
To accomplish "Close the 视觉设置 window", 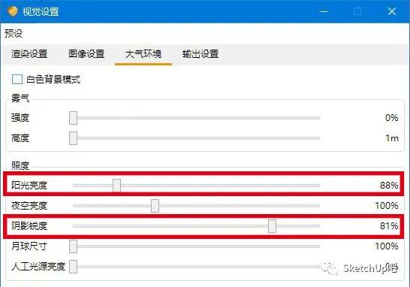I will (x=392, y=11).
